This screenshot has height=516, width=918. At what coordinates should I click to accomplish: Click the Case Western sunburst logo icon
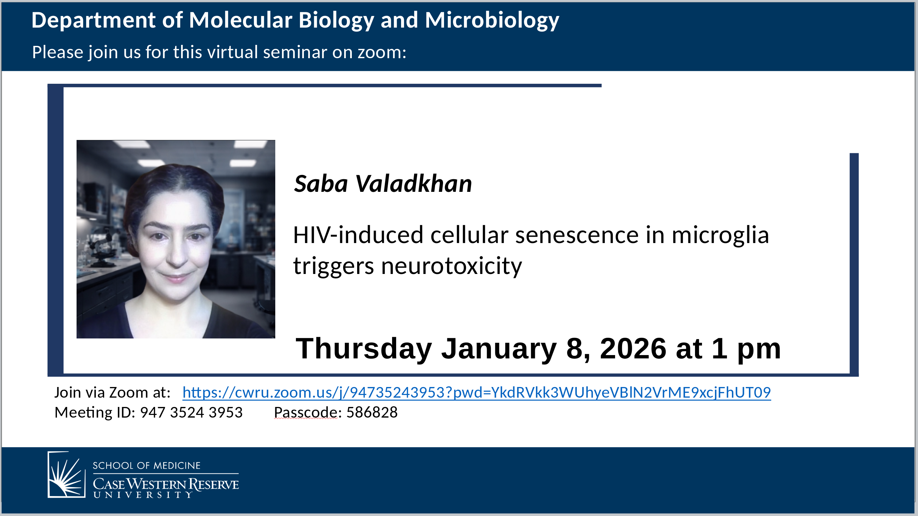coord(66,474)
